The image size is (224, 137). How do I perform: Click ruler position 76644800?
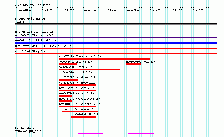pyautogui.click(x=25, y=10)
